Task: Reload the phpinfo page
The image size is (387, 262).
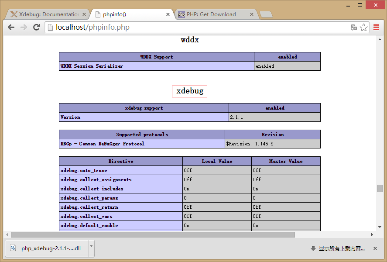Action: click(x=37, y=27)
